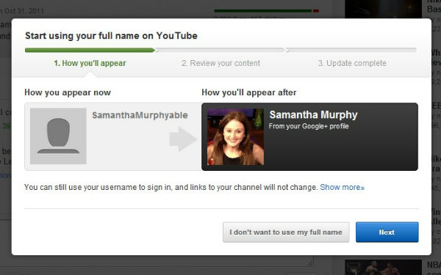
Task: Click the Samantha Murphy profile photo
Action: pyautogui.click(x=235, y=136)
